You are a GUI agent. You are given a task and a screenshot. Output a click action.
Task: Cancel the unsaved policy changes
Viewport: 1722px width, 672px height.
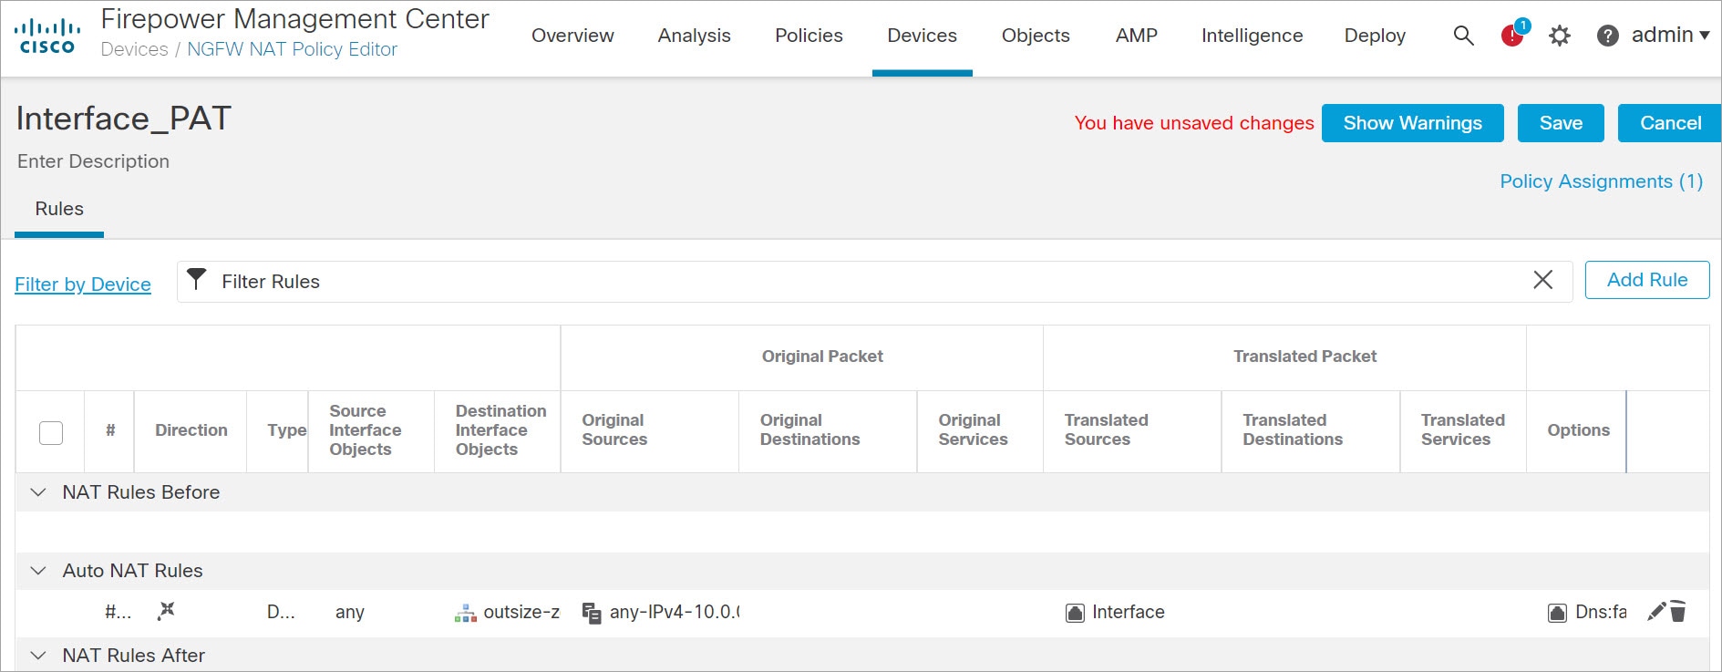pos(1670,123)
